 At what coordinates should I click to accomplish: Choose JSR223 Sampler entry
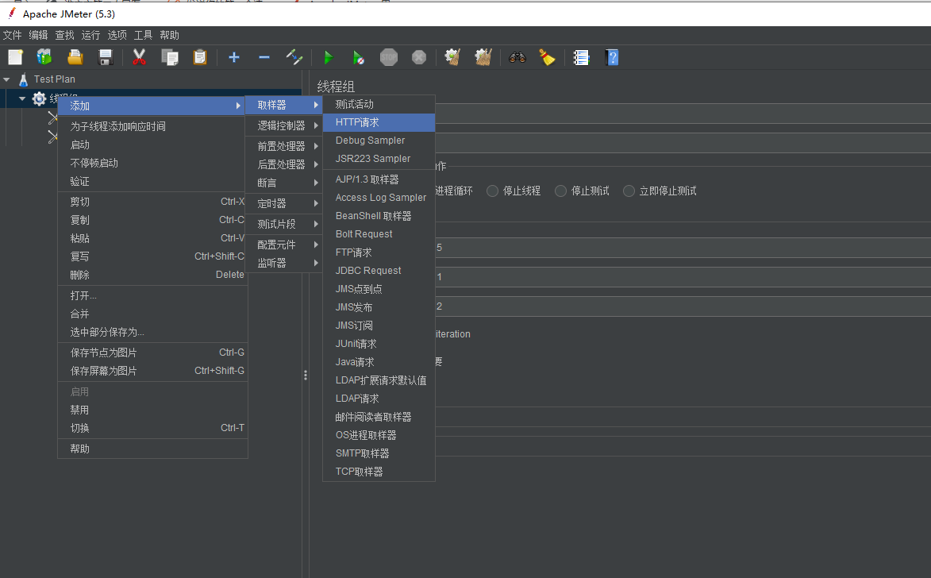(379, 159)
